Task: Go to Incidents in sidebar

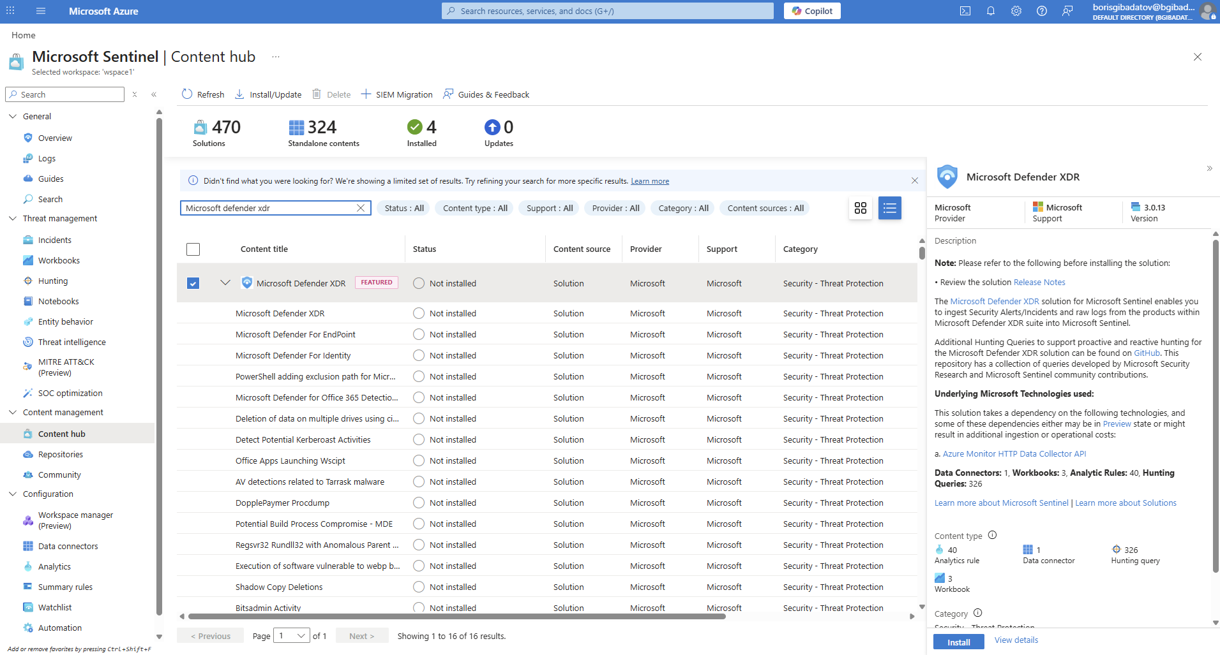Action: (54, 240)
